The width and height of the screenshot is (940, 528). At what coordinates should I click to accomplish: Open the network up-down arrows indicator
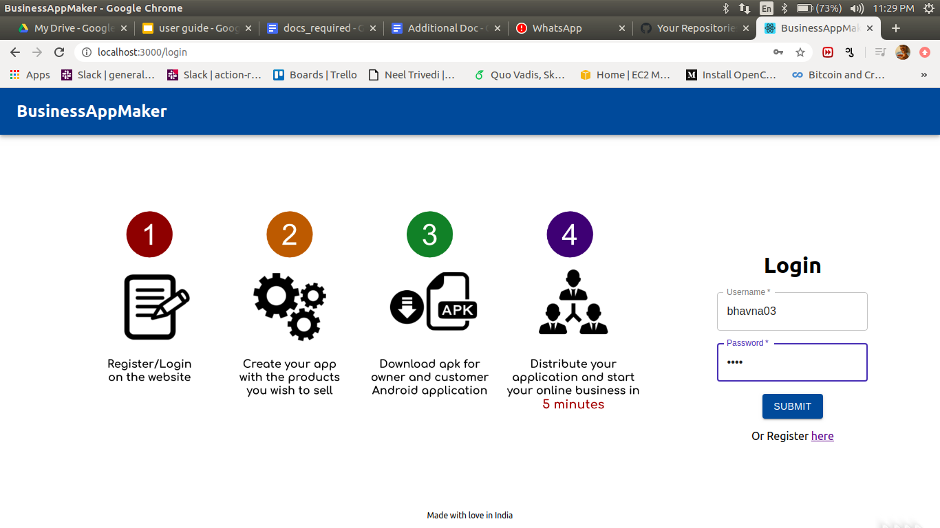tap(745, 8)
